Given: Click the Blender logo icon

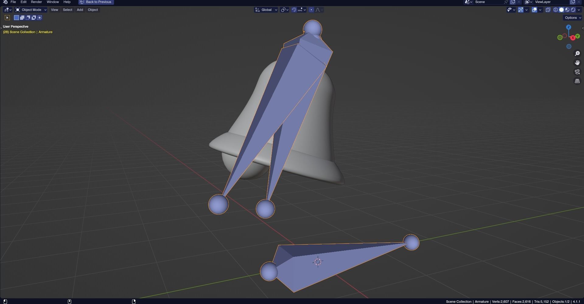Looking at the screenshot, I should pos(5,2).
